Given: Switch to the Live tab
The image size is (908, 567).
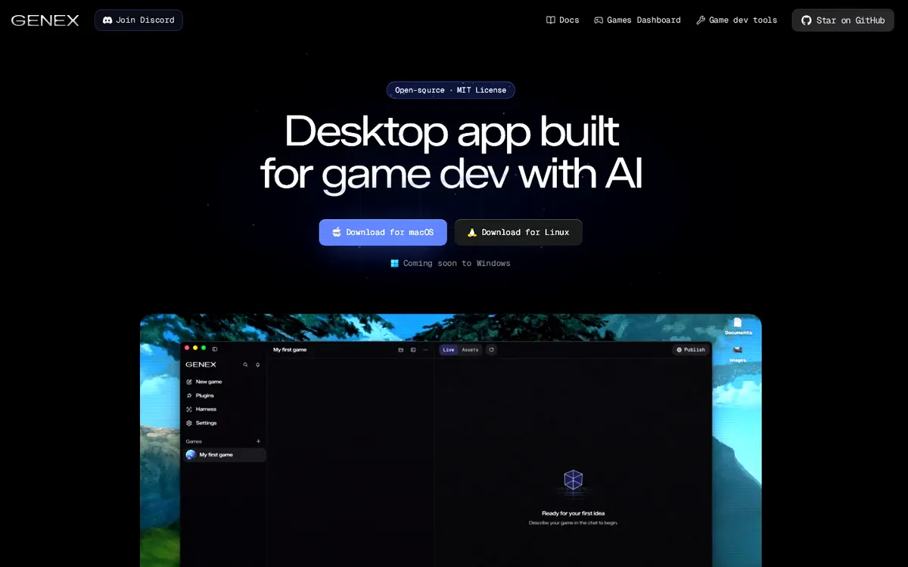Looking at the screenshot, I should pyautogui.click(x=449, y=350).
